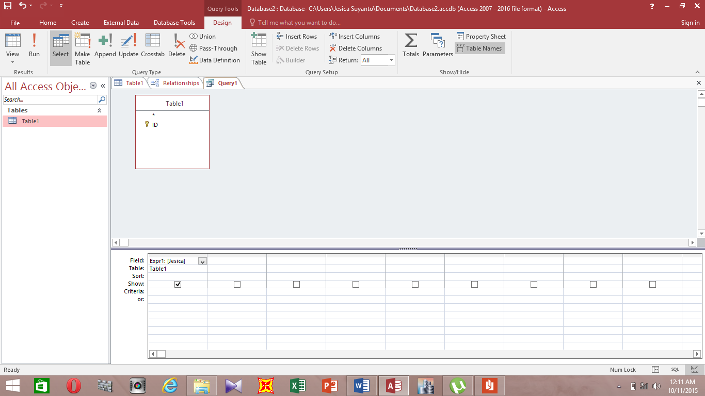
Task: Click the Tell me what you want box
Action: pyautogui.click(x=299, y=23)
